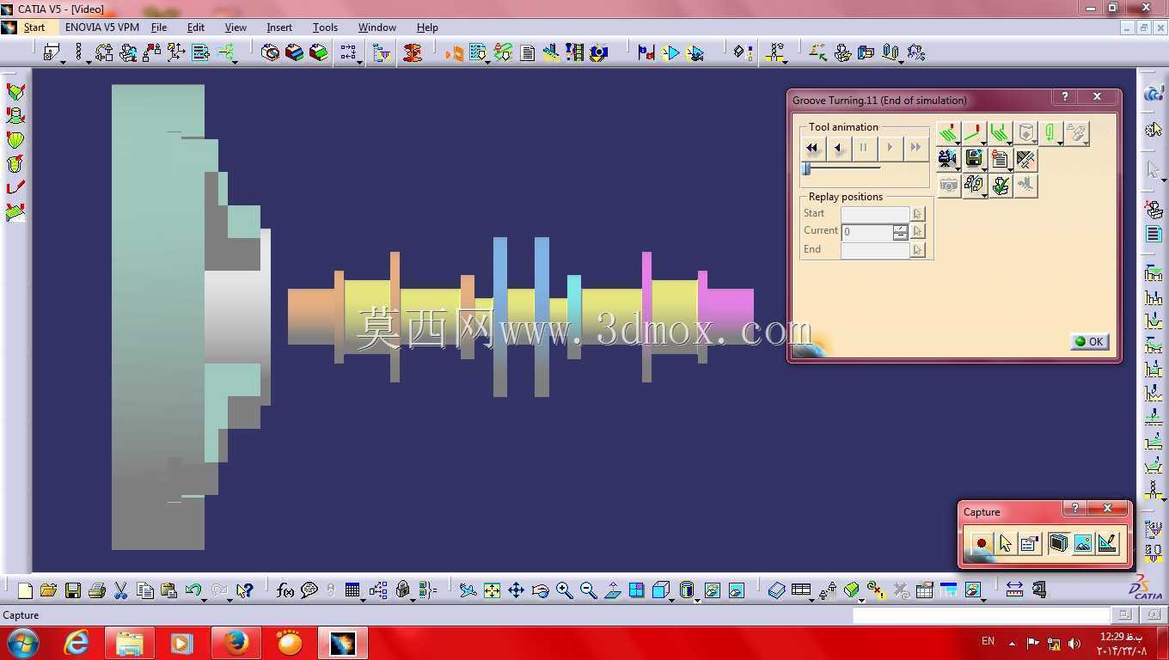
Task: Click the green checkmark analysis icon in dialog
Action: click(x=1000, y=185)
